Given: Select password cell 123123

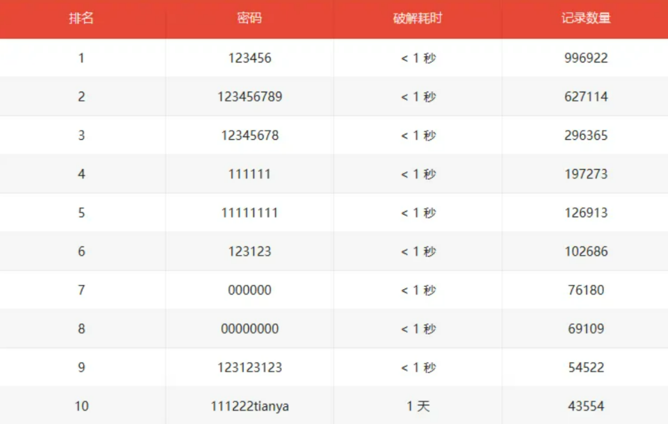Looking at the screenshot, I should click(249, 251).
